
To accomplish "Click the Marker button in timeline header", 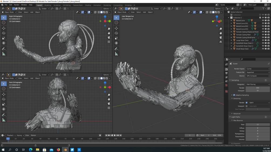I will coord(33,135).
